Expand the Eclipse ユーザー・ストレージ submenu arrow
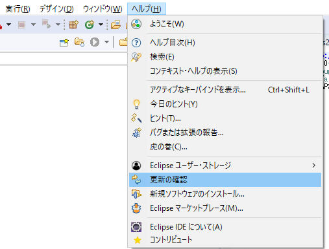 point(313,166)
